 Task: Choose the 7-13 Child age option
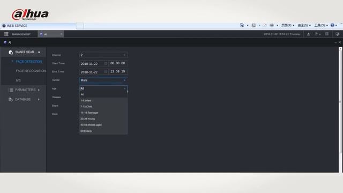[103, 107]
